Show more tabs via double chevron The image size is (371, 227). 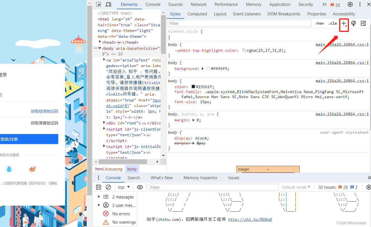(x=324, y=4)
